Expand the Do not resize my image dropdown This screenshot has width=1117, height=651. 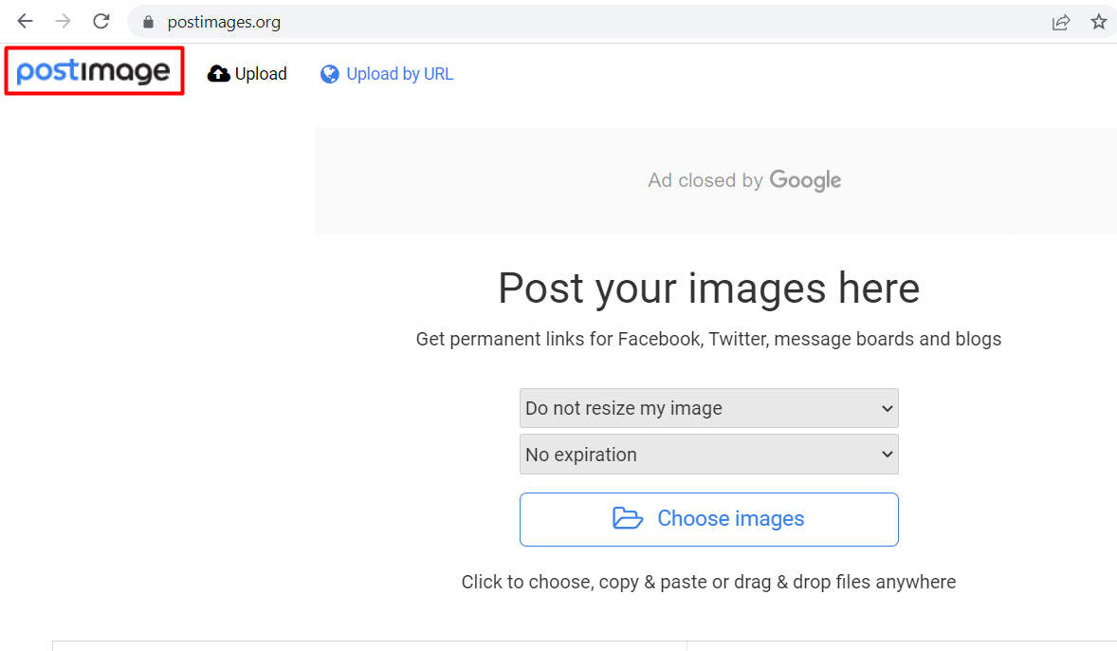pyautogui.click(x=709, y=408)
